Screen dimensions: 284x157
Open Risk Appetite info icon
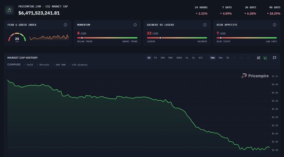(x=274, y=25)
